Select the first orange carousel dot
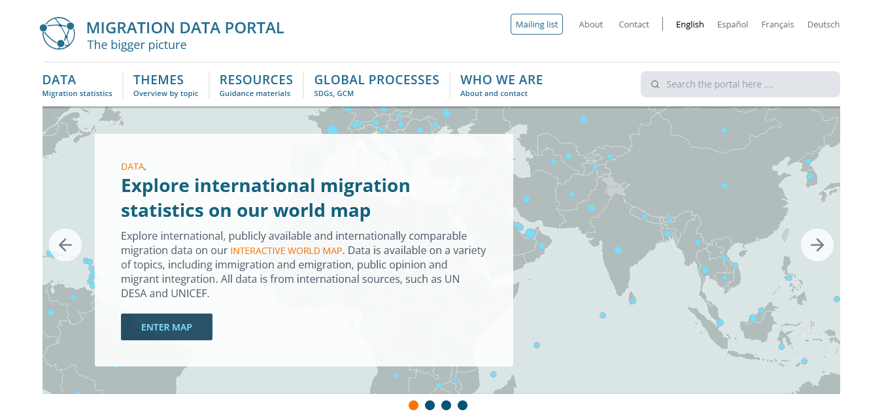 click(x=413, y=405)
